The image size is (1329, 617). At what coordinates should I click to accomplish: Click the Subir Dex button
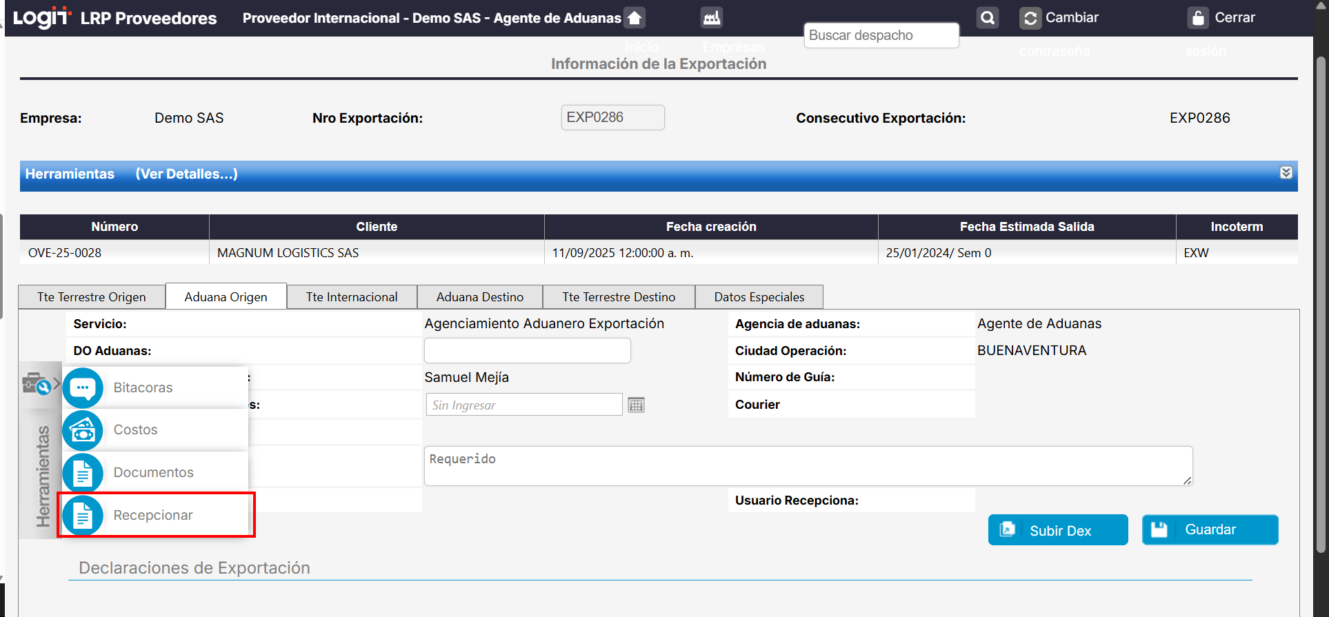(1058, 530)
